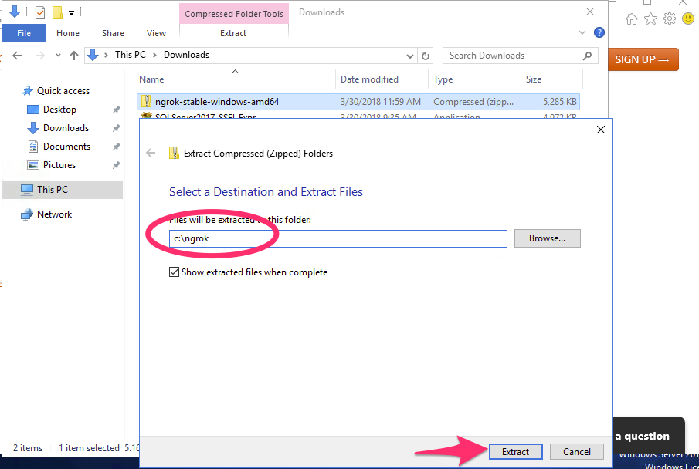Open recent locations dropdown
The width and height of the screenshot is (699, 469).
coord(58,56)
